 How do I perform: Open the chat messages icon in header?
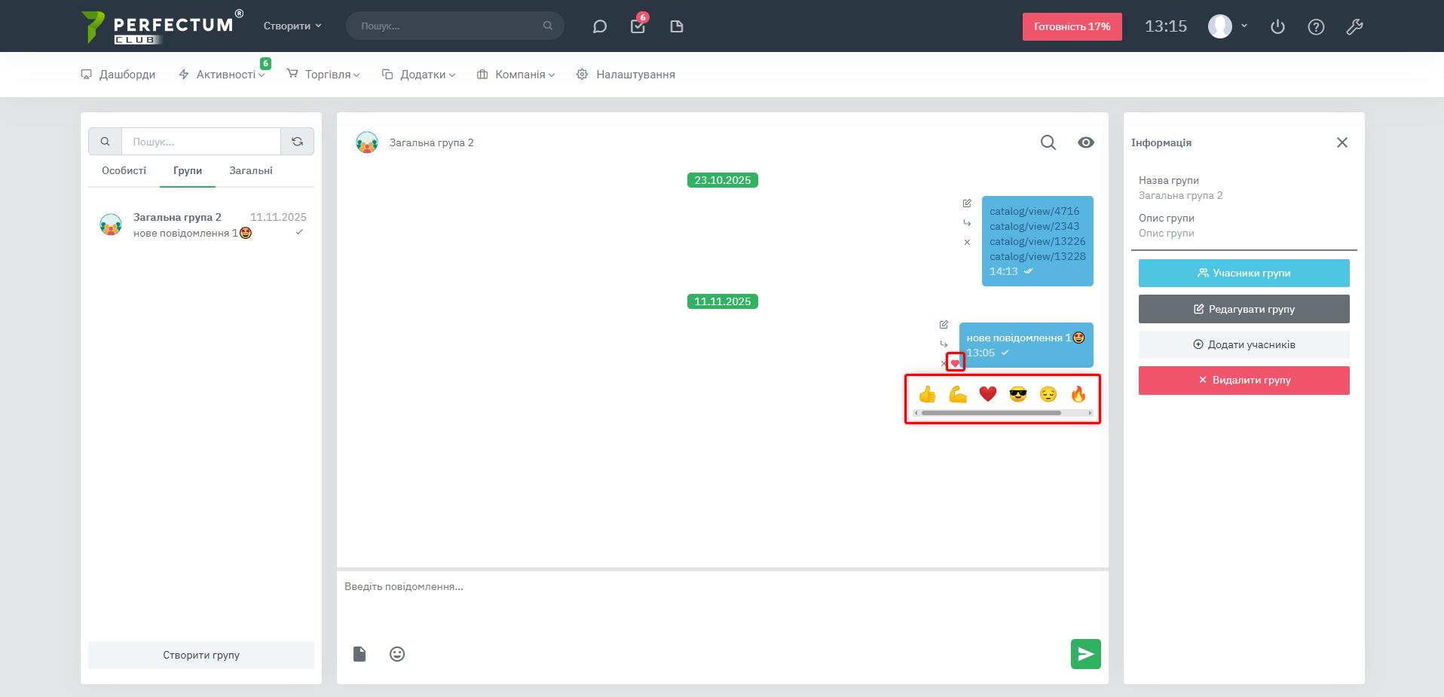(599, 26)
